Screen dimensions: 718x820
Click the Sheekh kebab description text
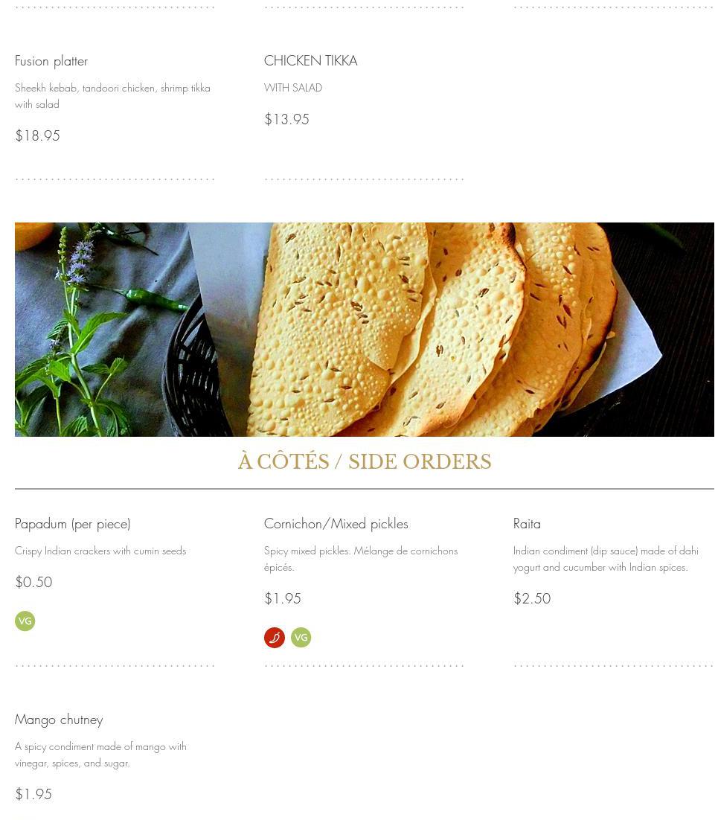click(x=112, y=96)
